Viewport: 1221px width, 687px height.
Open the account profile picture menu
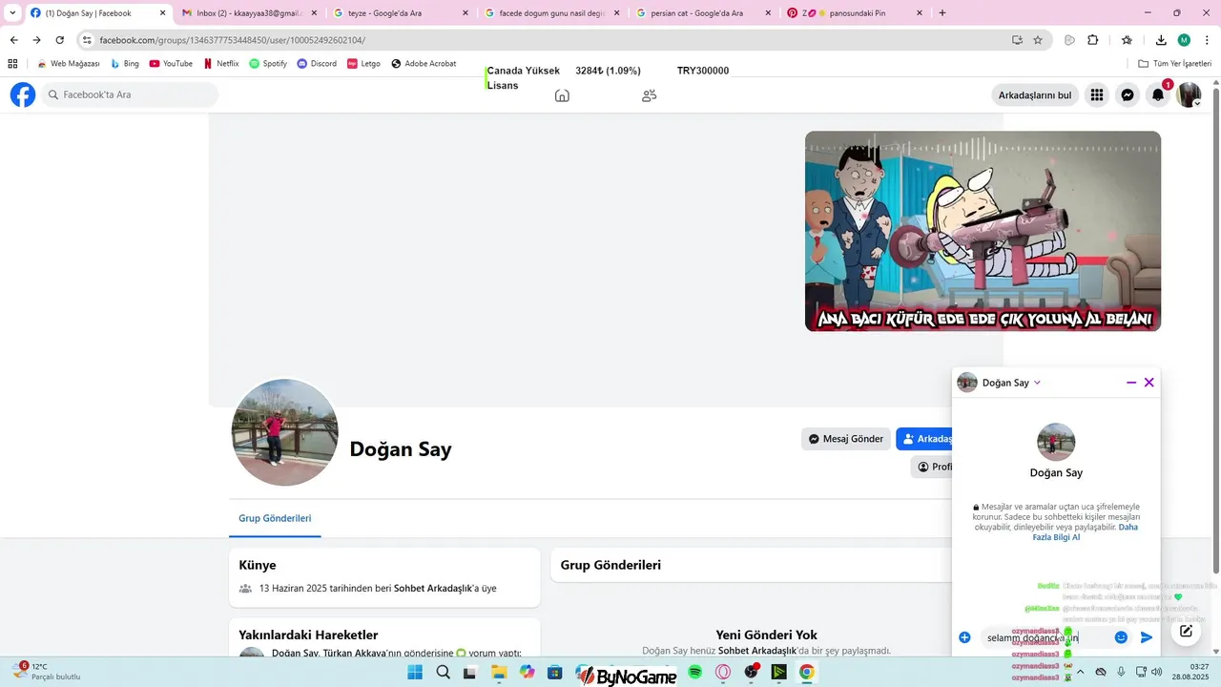click(1189, 94)
